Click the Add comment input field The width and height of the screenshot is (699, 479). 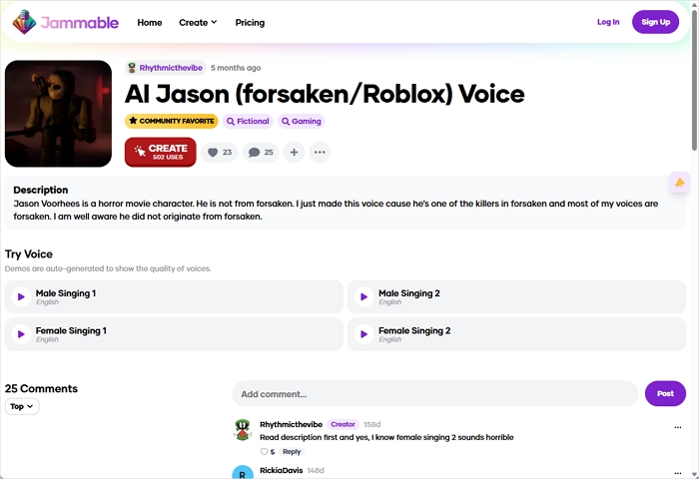click(435, 393)
